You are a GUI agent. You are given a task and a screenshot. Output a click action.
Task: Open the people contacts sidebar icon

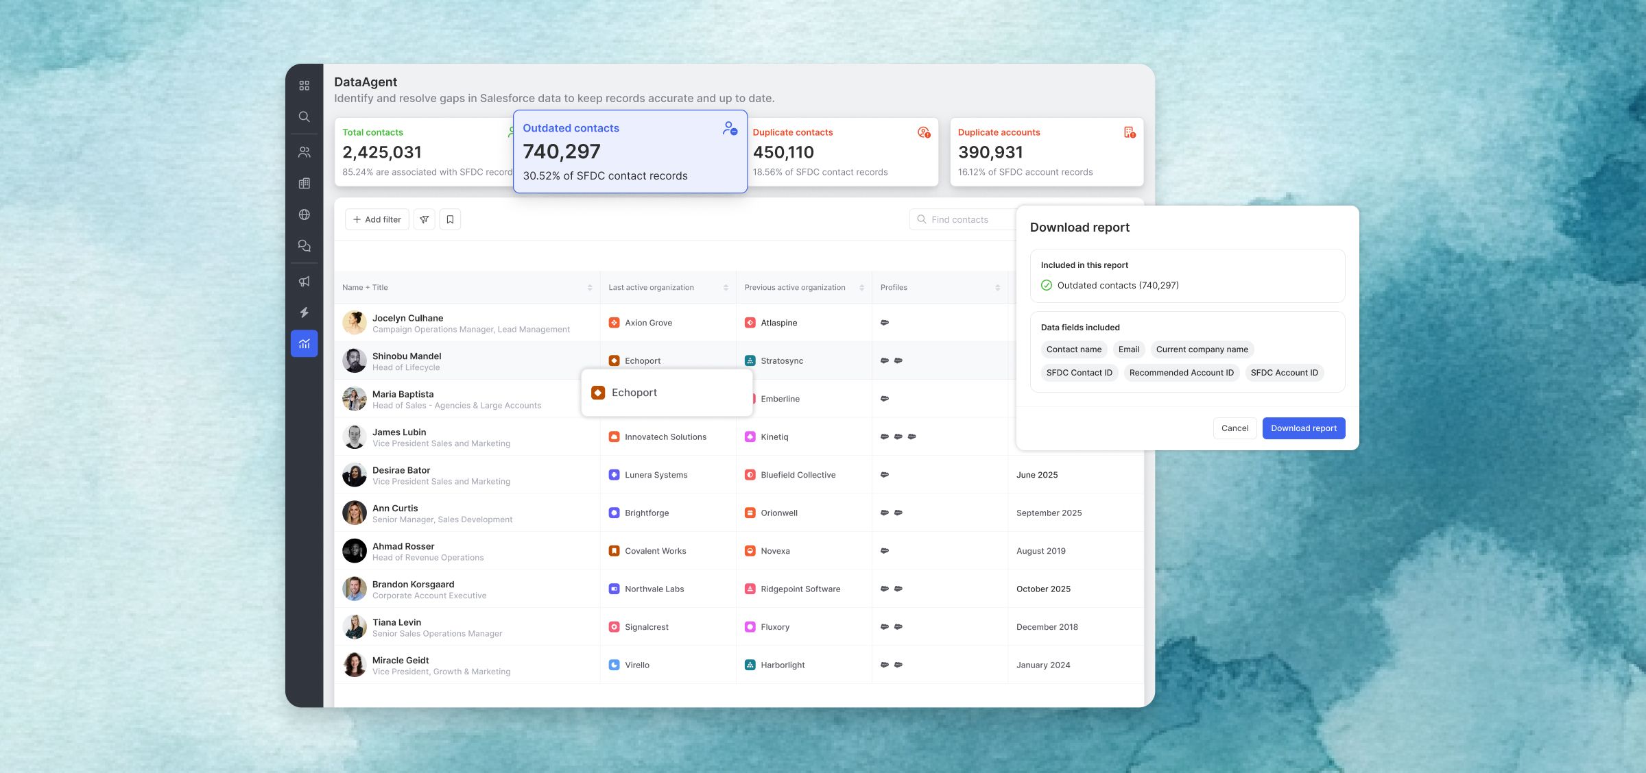[x=304, y=152]
